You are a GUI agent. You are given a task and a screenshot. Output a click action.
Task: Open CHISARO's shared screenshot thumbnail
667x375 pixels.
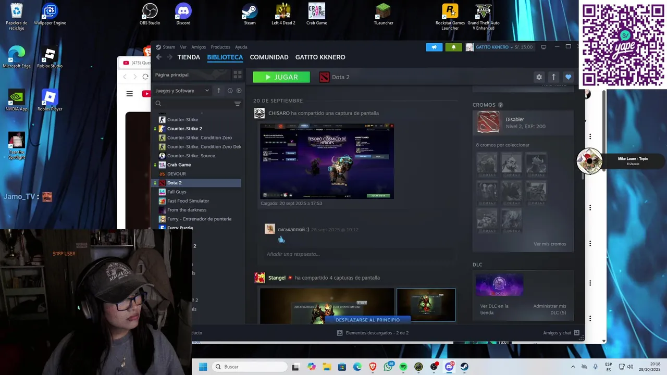(327, 161)
